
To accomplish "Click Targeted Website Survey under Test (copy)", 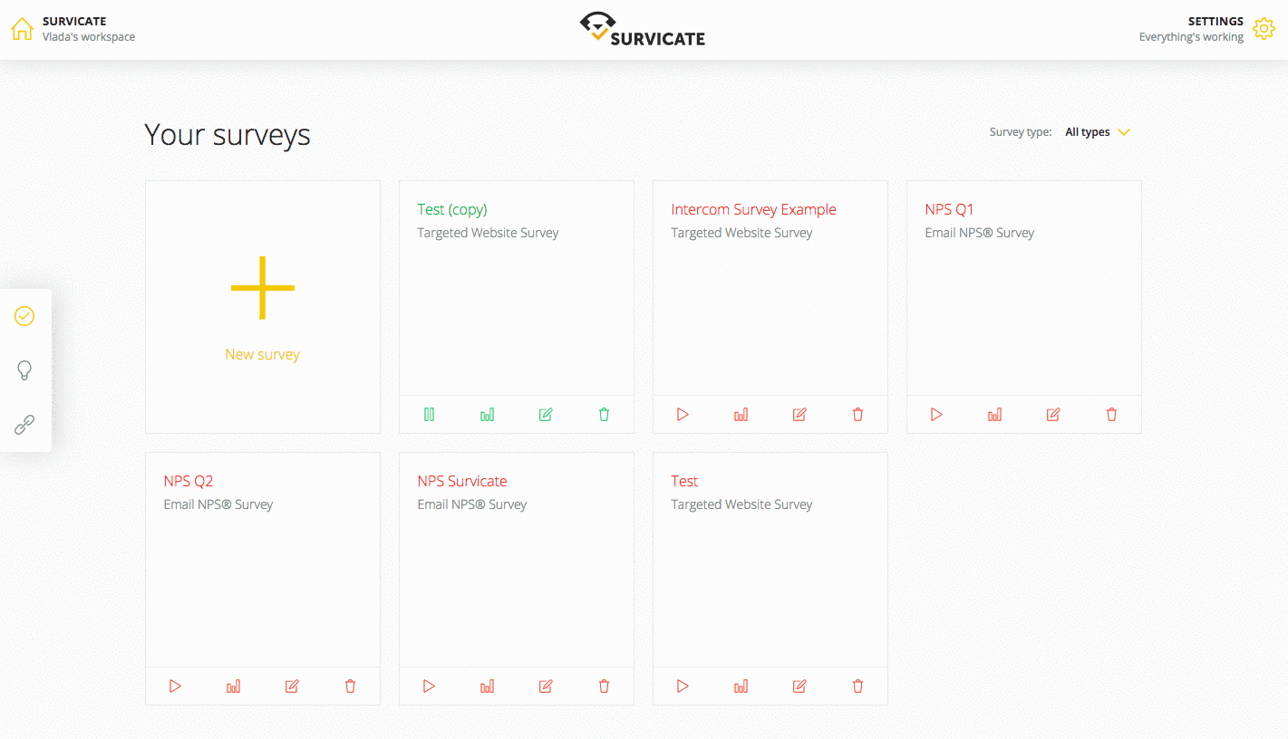I will click(x=488, y=233).
